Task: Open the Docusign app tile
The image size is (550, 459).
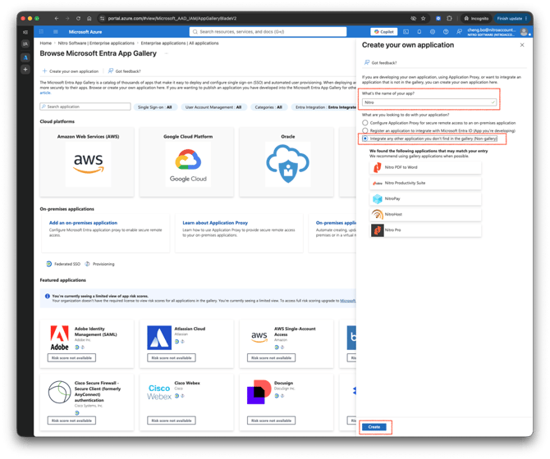Action: 286,402
